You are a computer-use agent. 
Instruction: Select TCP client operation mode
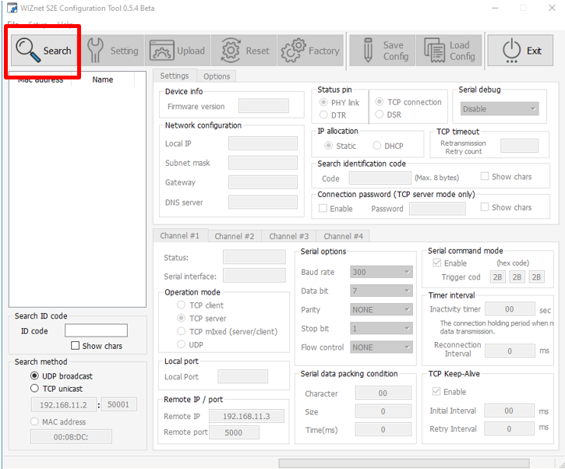tap(182, 305)
